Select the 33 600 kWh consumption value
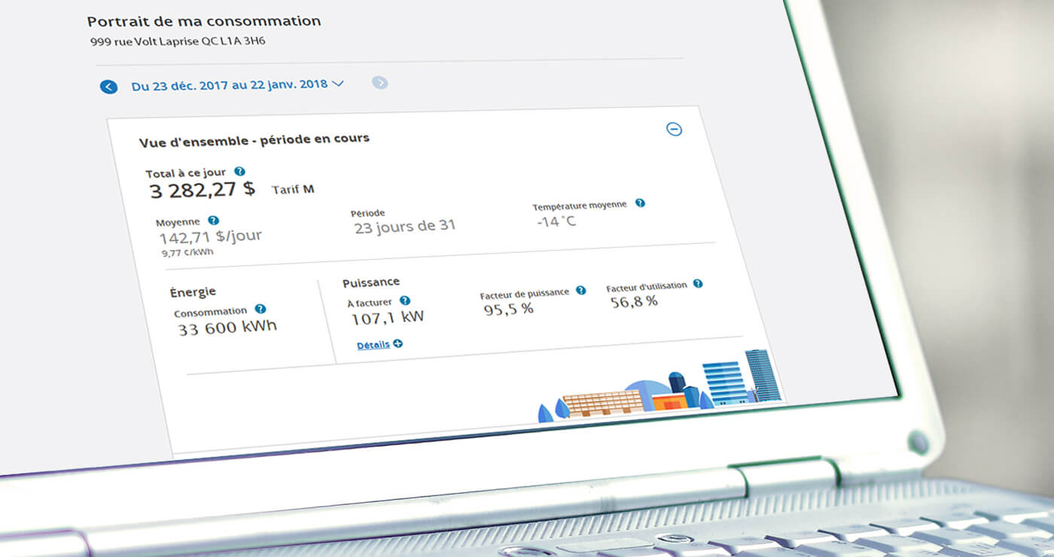Screen dimensions: 1054x557 click(227, 327)
